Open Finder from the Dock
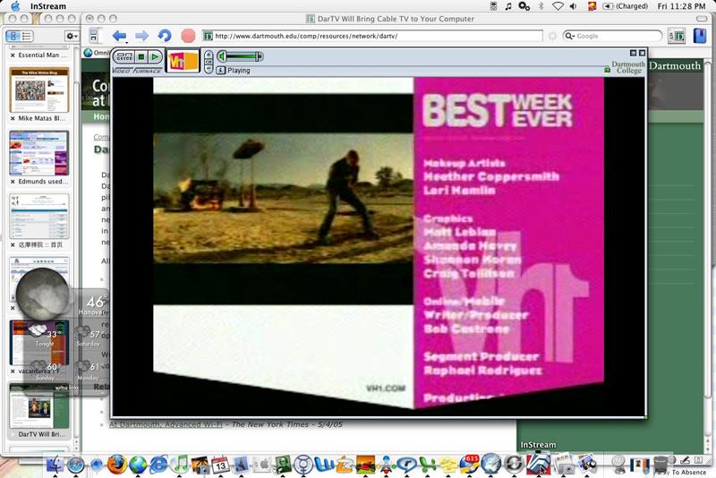The width and height of the screenshot is (716, 478). pos(55,465)
